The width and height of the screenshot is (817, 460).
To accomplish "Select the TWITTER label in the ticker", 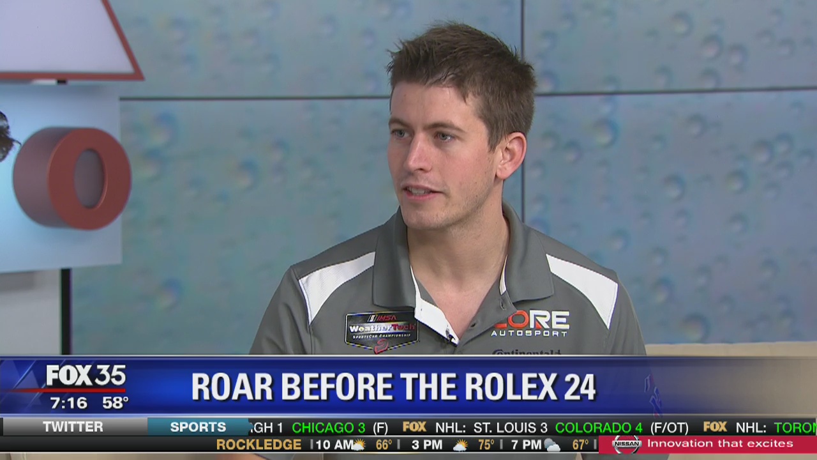I will click(x=73, y=427).
